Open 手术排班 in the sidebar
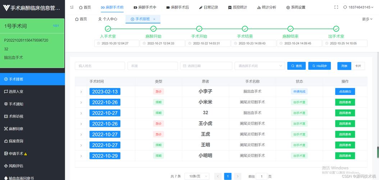 pos(32,79)
